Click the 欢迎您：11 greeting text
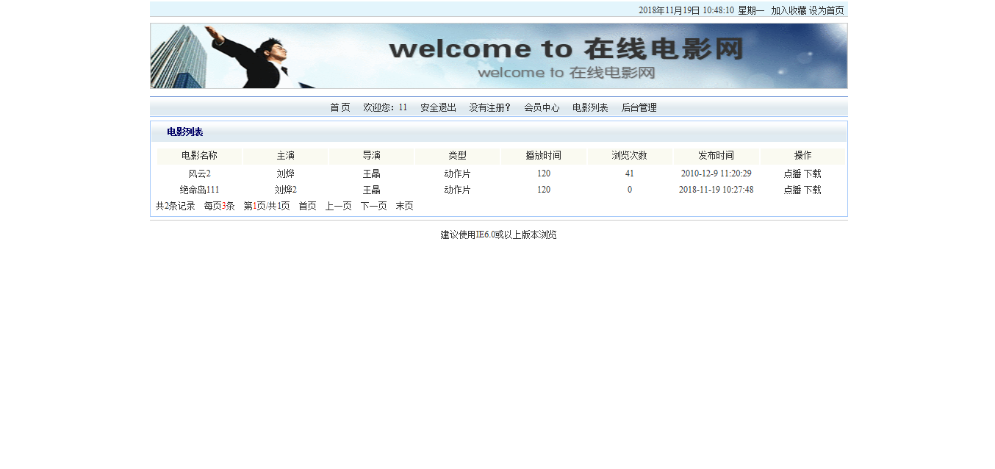995x469 pixels. (x=385, y=107)
